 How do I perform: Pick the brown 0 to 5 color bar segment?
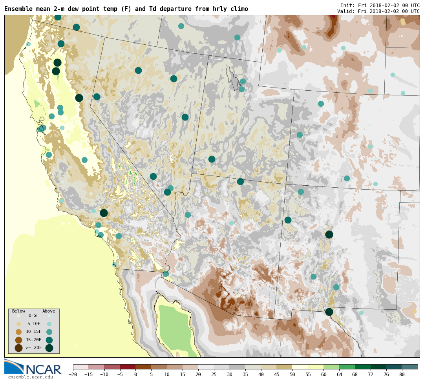(x=143, y=367)
